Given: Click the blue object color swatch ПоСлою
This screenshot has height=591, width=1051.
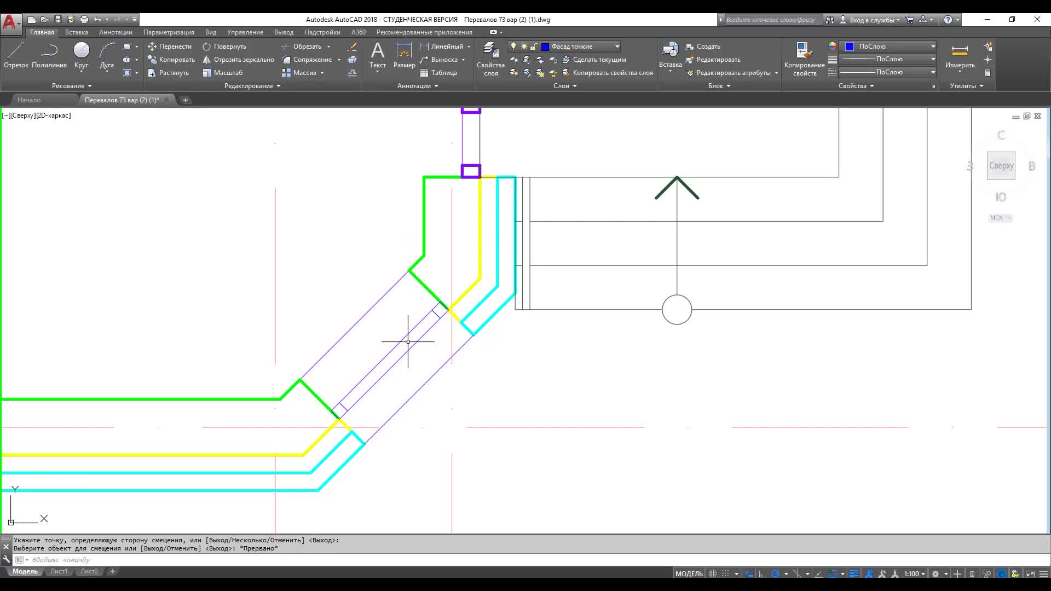Looking at the screenshot, I should [x=850, y=47].
